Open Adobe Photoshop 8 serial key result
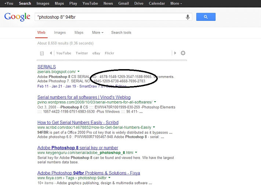Image resolution: width=261 pixels, height=185 pixels. pyautogui.click(x=78, y=148)
